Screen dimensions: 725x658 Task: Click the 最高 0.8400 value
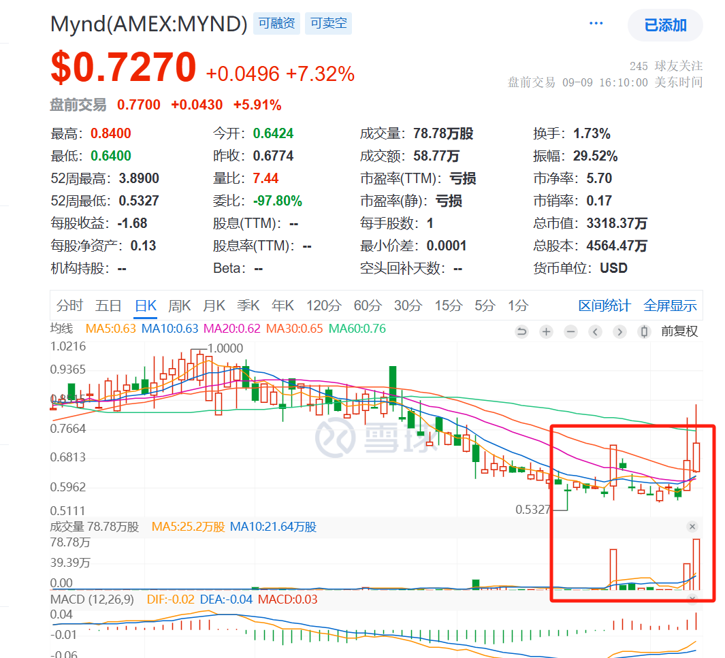point(111,133)
